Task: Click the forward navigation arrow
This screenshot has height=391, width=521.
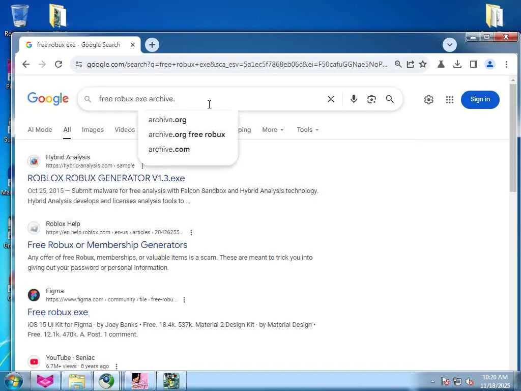Action: 42,64
